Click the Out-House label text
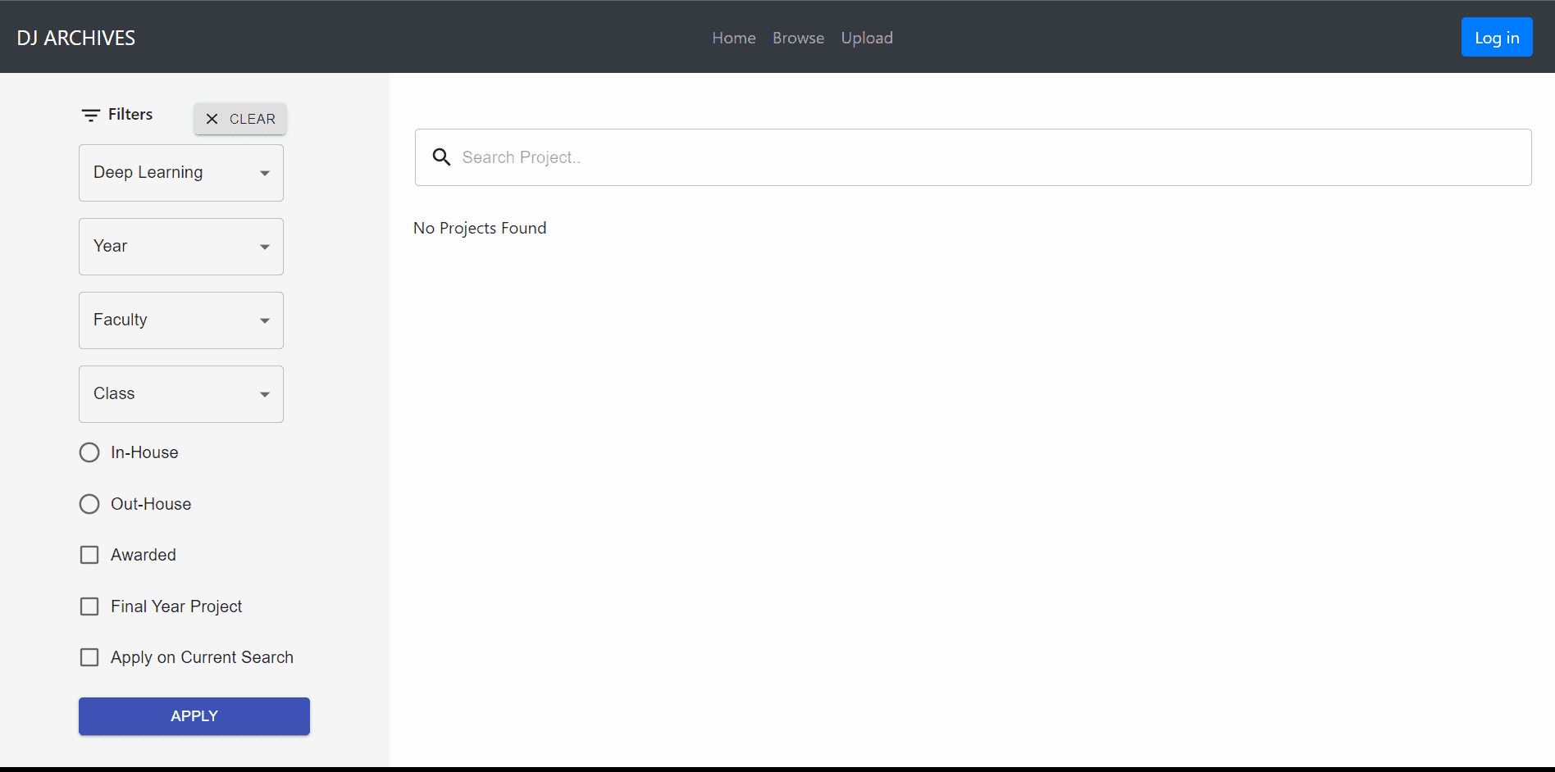This screenshot has width=1555, height=772. click(151, 504)
